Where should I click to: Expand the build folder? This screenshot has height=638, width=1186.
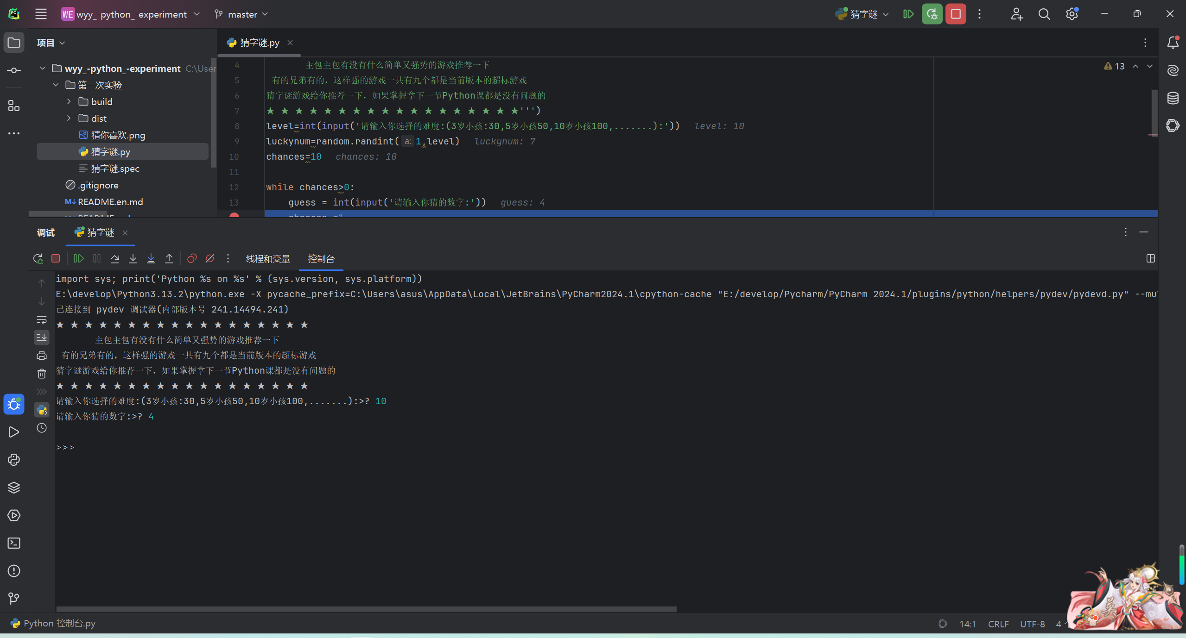[x=69, y=102]
